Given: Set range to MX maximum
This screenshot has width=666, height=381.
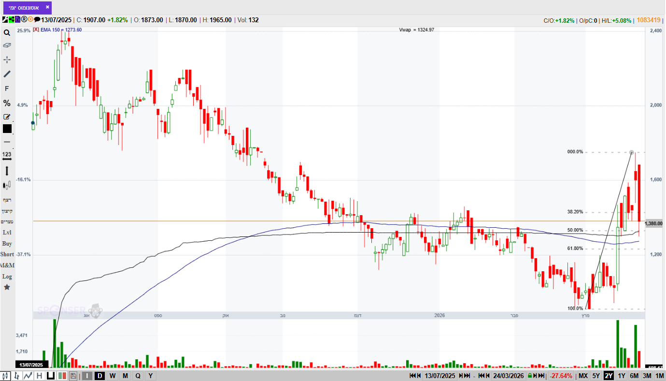Looking at the screenshot, I should click(x=583, y=376).
